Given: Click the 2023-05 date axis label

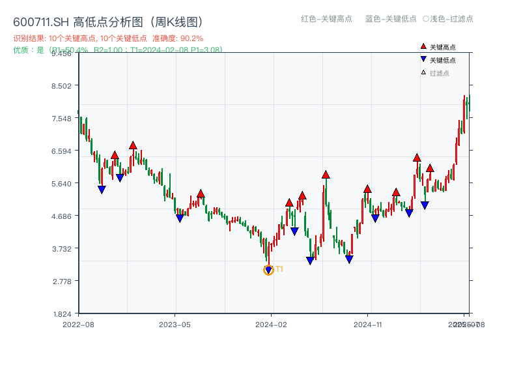Looking at the screenshot, I should [x=175, y=325].
